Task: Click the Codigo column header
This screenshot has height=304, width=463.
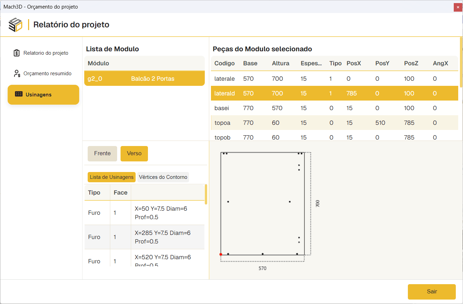Action: pos(225,63)
